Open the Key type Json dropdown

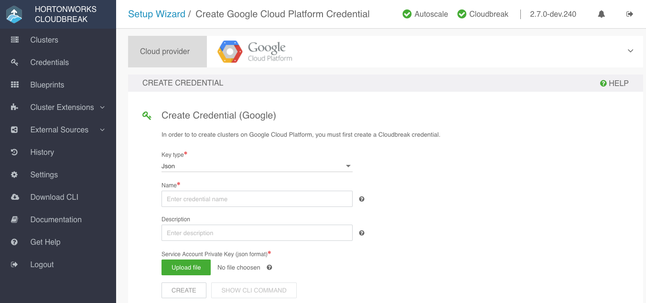257,166
